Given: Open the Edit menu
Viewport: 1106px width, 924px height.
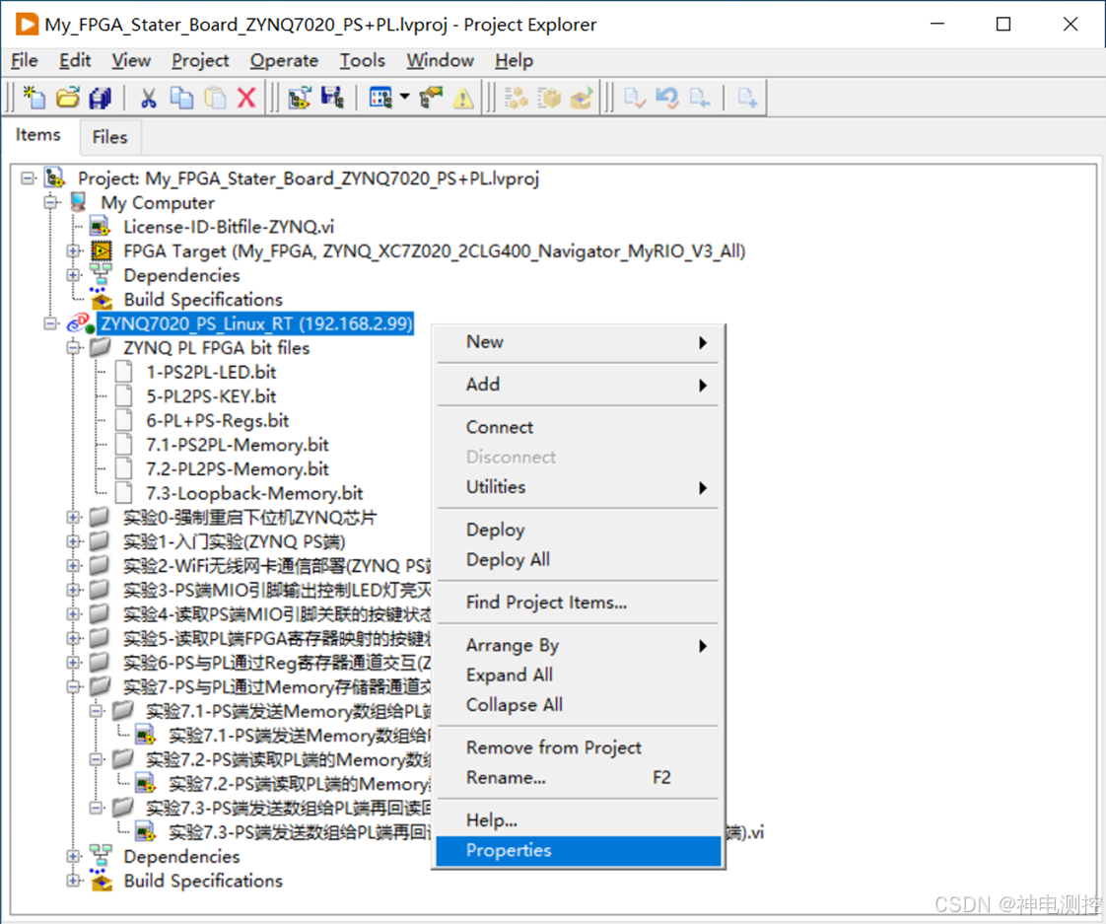Looking at the screenshot, I should pos(75,61).
